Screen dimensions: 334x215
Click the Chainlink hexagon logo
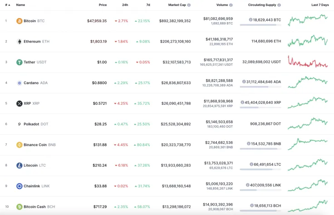click(20, 186)
